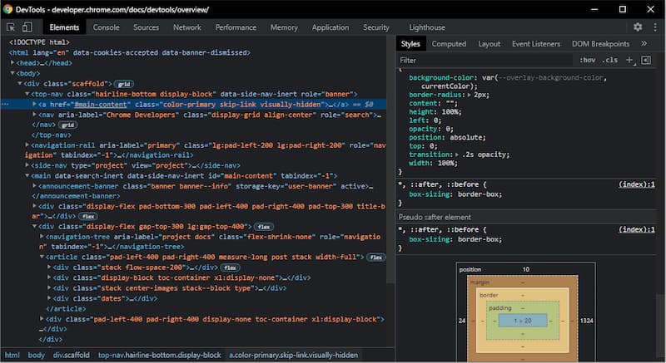Open the Application tab
The image size is (666, 363).
[330, 27]
